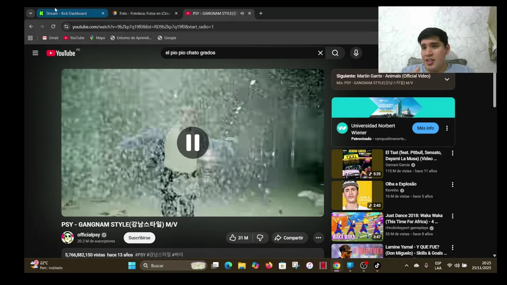Close the Kick Dashboard tab
The width and height of the screenshot is (507, 285).
tap(103, 13)
